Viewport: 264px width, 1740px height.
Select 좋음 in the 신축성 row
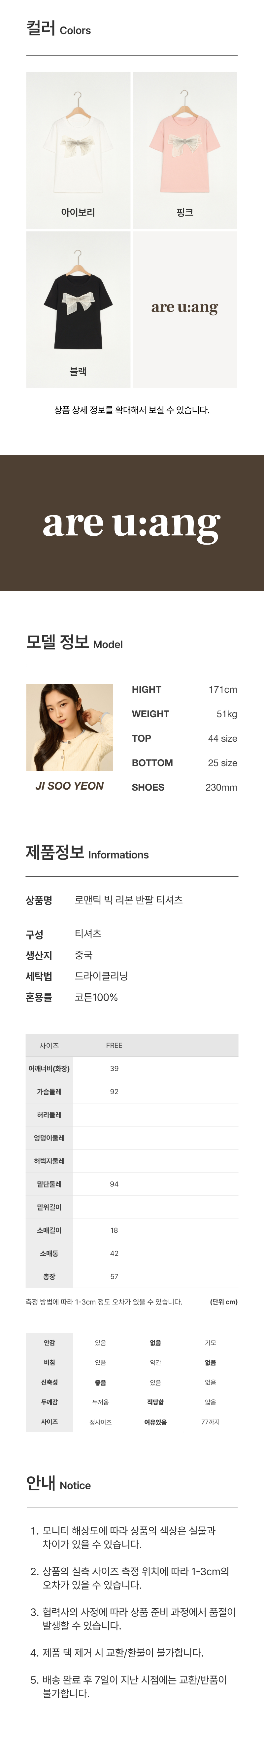[100, 1383]
